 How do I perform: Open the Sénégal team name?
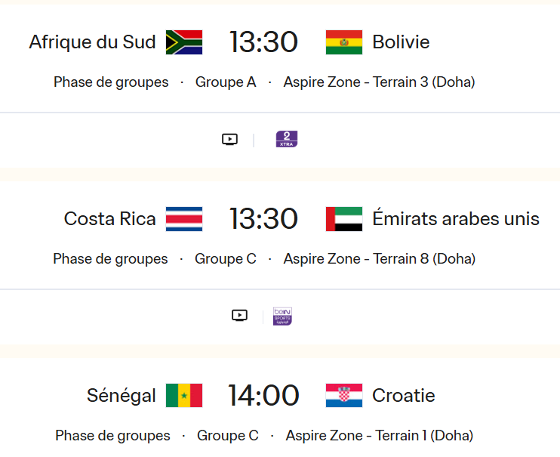(122, 395)
